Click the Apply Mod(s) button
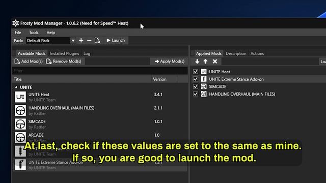326x183 pixels. (170, 62)
